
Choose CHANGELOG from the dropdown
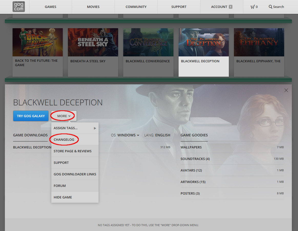75,139
